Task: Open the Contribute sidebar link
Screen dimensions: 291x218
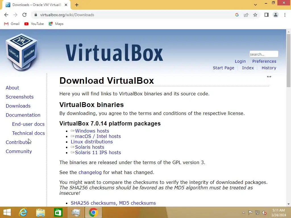Action: (18, 142)
